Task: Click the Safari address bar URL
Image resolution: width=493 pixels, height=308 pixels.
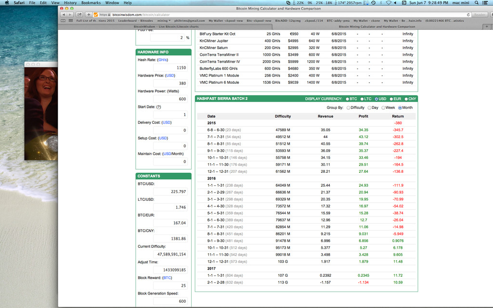Action: [141, 14]
